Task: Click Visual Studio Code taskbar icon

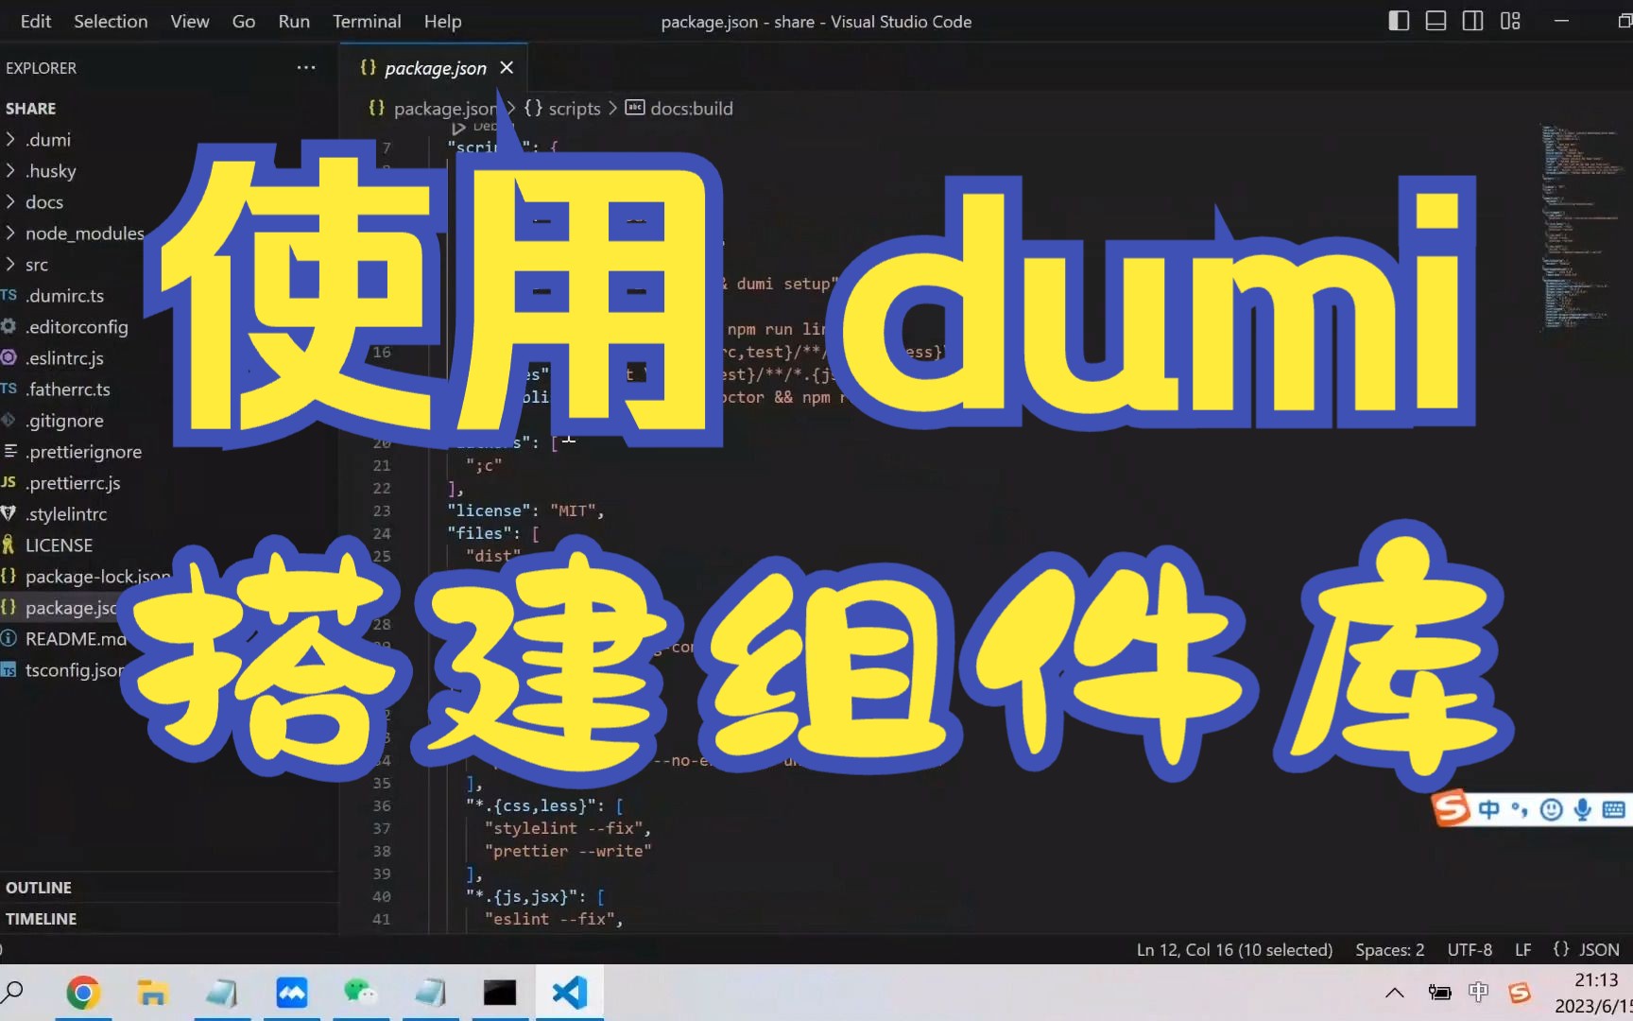Action: click(570, 993)
